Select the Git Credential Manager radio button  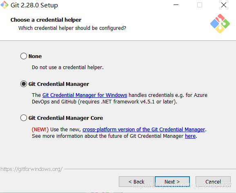pos(24,84)
